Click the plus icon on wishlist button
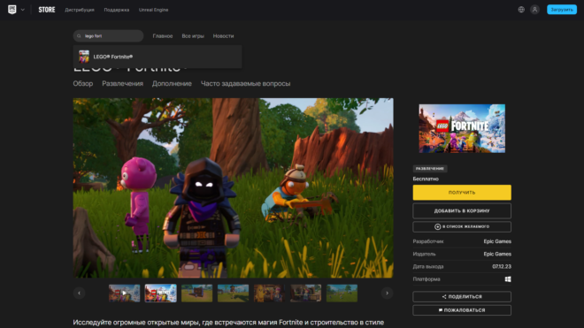 click(x=438, y=226)
